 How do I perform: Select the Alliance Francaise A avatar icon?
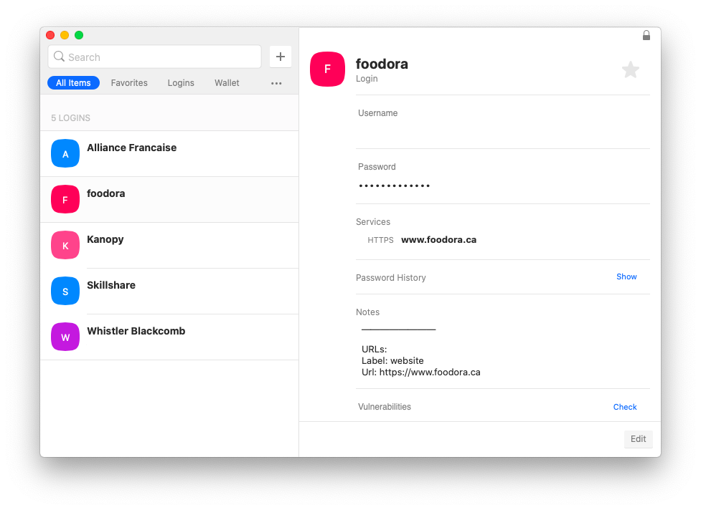tap(65, 153)
